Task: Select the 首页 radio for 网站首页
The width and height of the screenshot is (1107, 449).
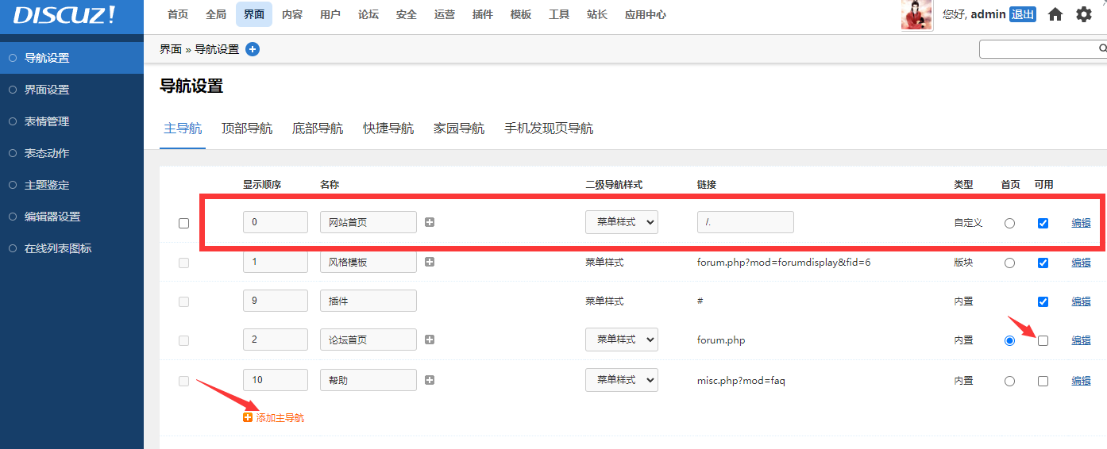Action: click(x=1009, y=223)
